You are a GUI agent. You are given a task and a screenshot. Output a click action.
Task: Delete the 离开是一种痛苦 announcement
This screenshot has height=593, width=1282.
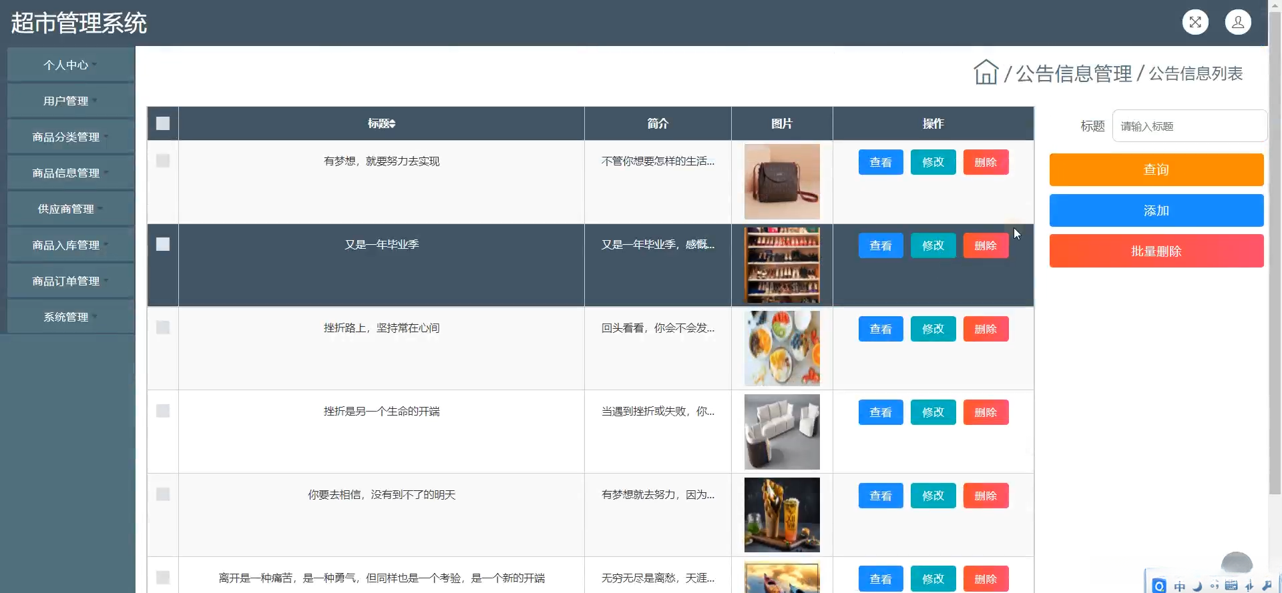986,579
